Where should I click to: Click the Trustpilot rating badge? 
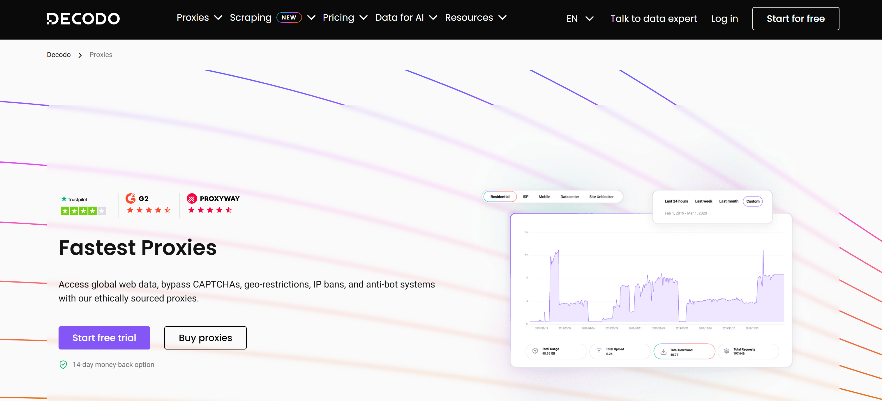click(x=83, y=205)
